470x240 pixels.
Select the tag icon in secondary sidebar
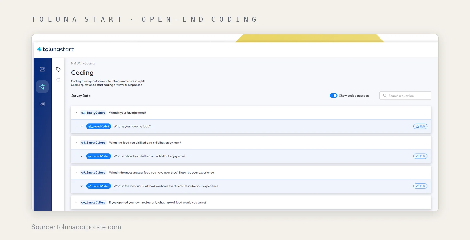click(58, 70)
